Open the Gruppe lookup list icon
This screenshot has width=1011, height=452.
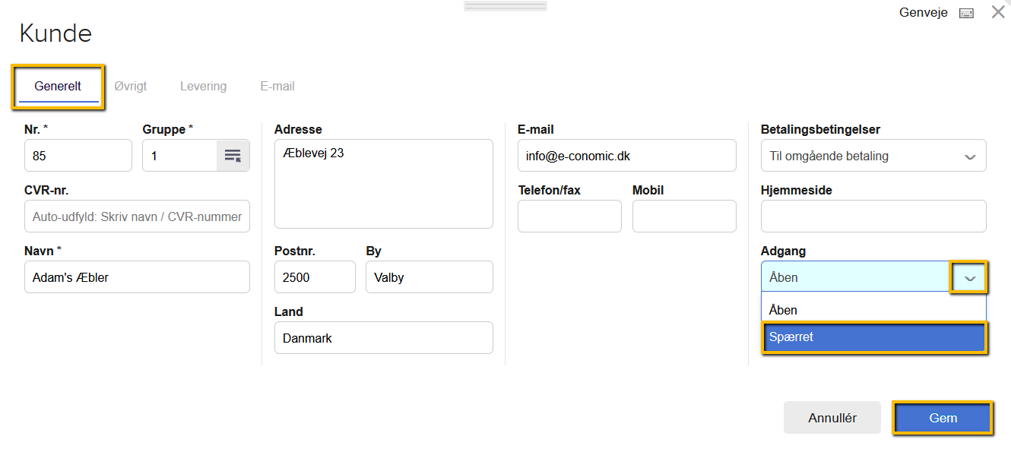(x=233, y=156)
